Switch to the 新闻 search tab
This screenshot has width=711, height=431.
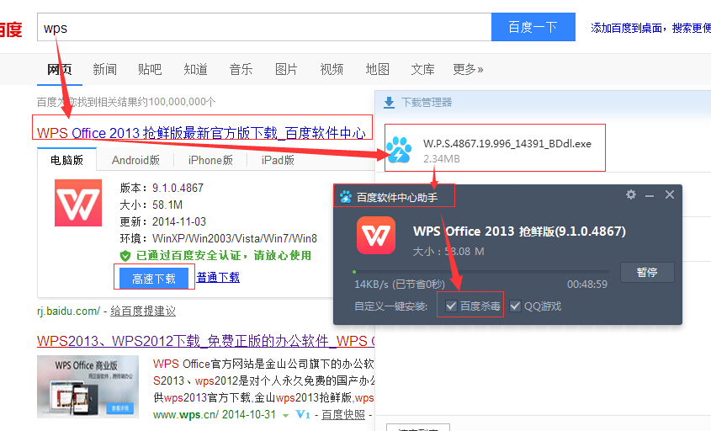[x=105, y=69]
